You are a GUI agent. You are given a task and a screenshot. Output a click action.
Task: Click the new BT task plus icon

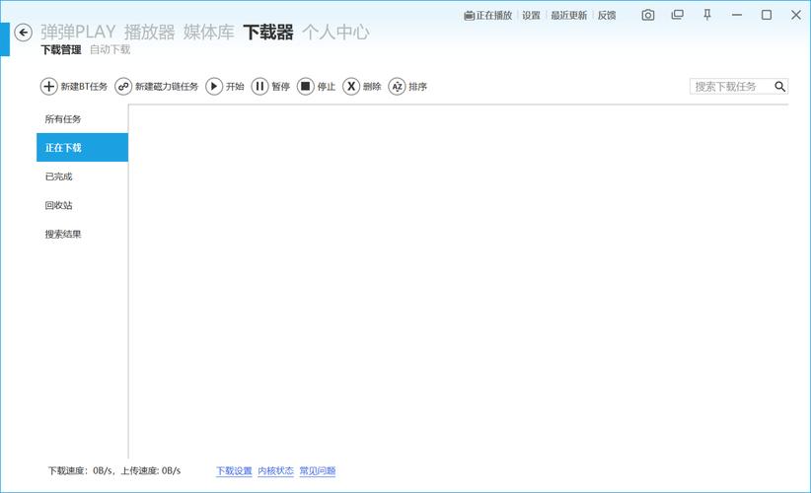(49, 87)
